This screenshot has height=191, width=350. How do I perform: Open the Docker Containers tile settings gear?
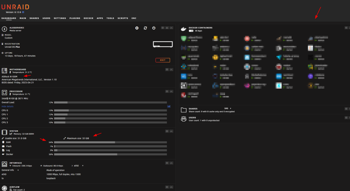pyautogui.click(x=346, y=28)
